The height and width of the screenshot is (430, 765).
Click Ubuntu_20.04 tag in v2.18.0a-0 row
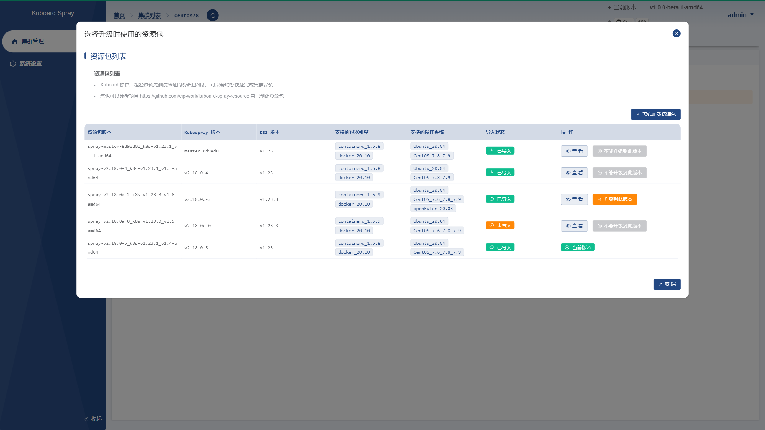pos(429,221)
